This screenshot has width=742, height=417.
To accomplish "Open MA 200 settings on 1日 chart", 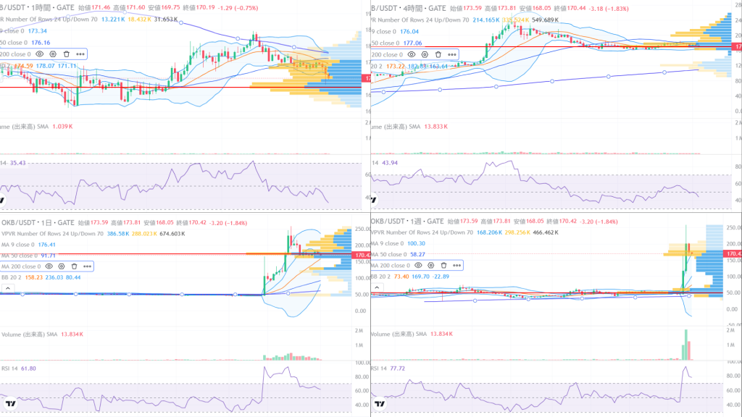I will 62,266.
